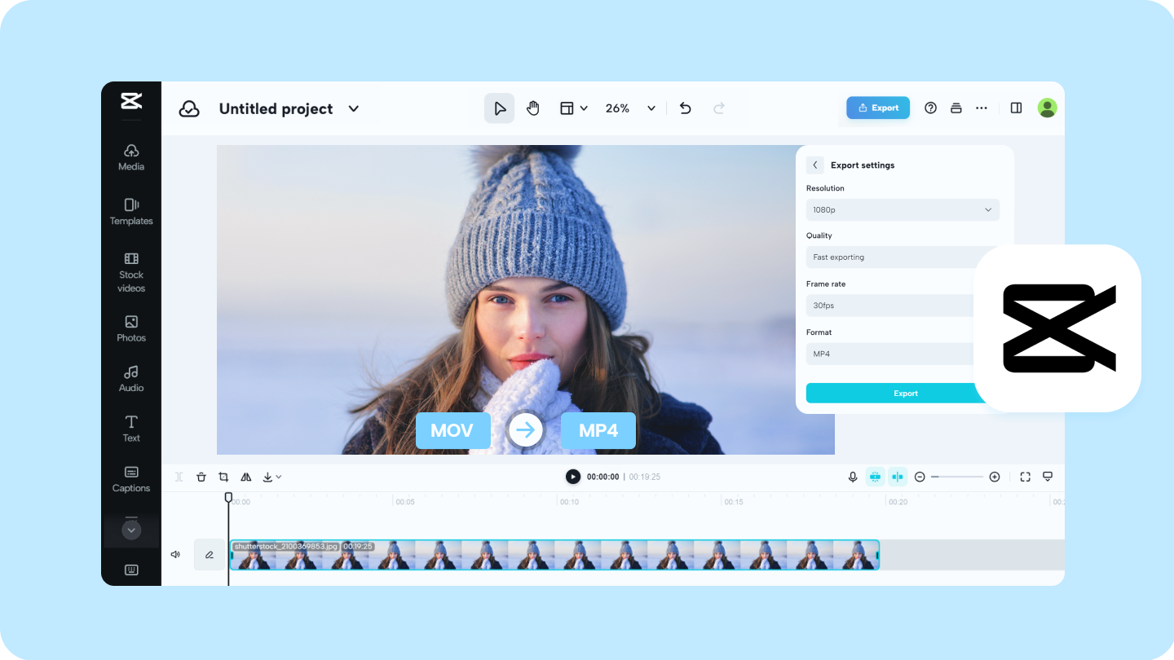
Task: Click the undo arrow
Action: (x=685, y=108)
